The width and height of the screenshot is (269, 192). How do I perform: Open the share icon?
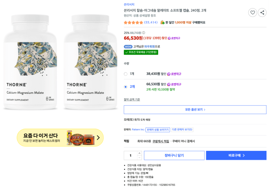click(x=262, y=13)
